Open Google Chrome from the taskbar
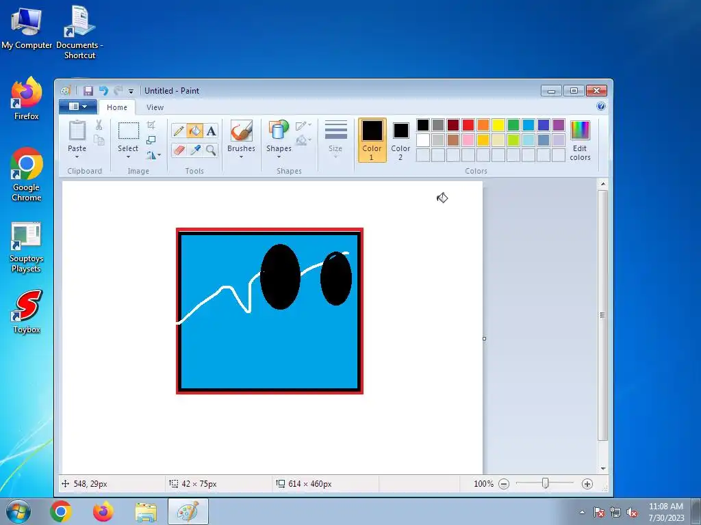Image resolution: width=701 pixels, height=525 pixels. (61, 511)
